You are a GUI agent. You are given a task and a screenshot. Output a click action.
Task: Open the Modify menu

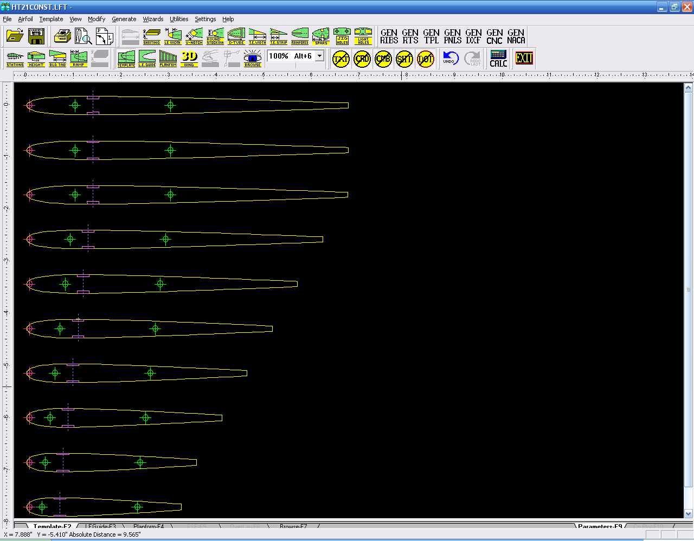97,19
